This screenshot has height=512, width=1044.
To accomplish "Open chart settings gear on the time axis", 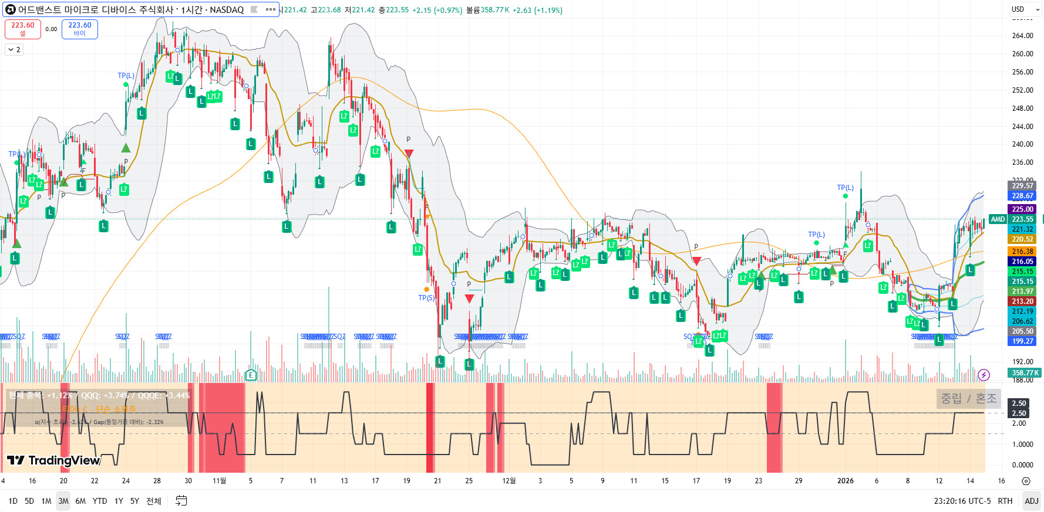I will [1026, 481].
